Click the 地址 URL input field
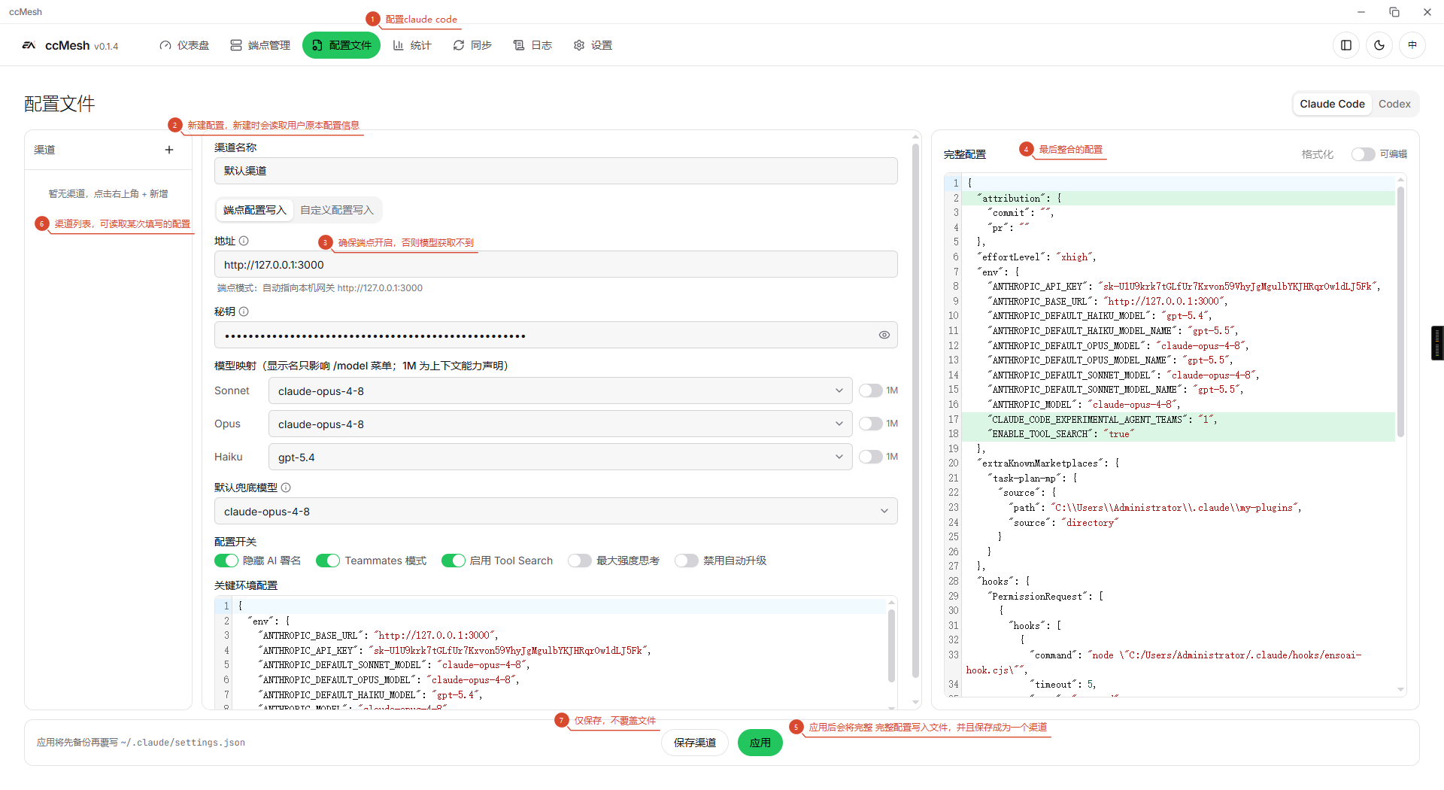The height and width of the screenshot is (790, 1444). click(556, 264)
